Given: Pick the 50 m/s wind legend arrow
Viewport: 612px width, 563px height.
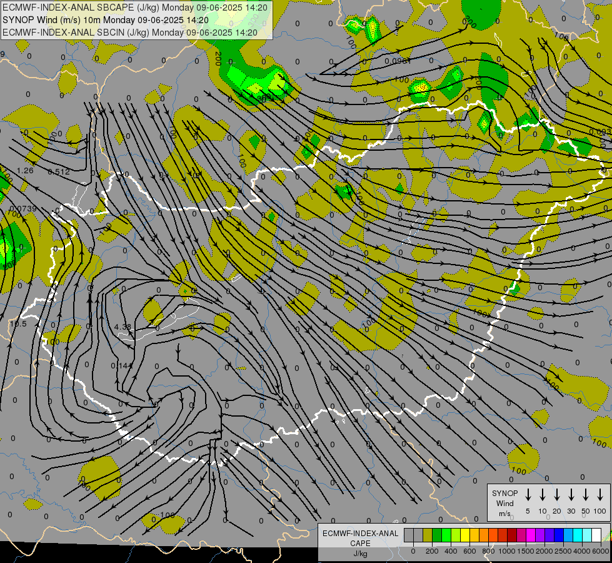Looking at the screenshot, I should click(586, 495).
